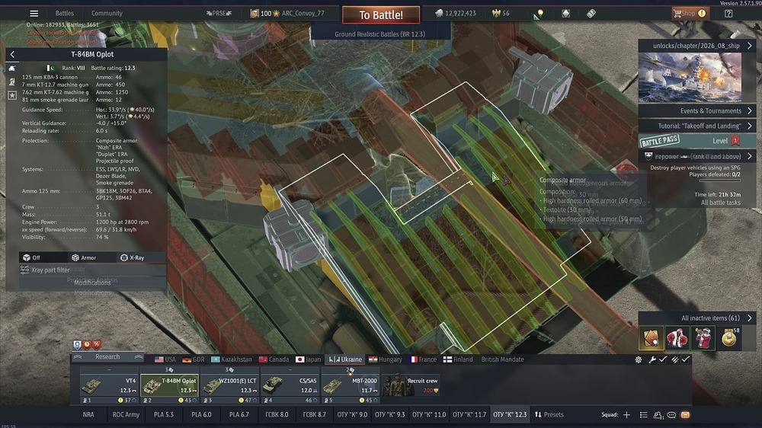Open the contacts list icon

point(658,415)
